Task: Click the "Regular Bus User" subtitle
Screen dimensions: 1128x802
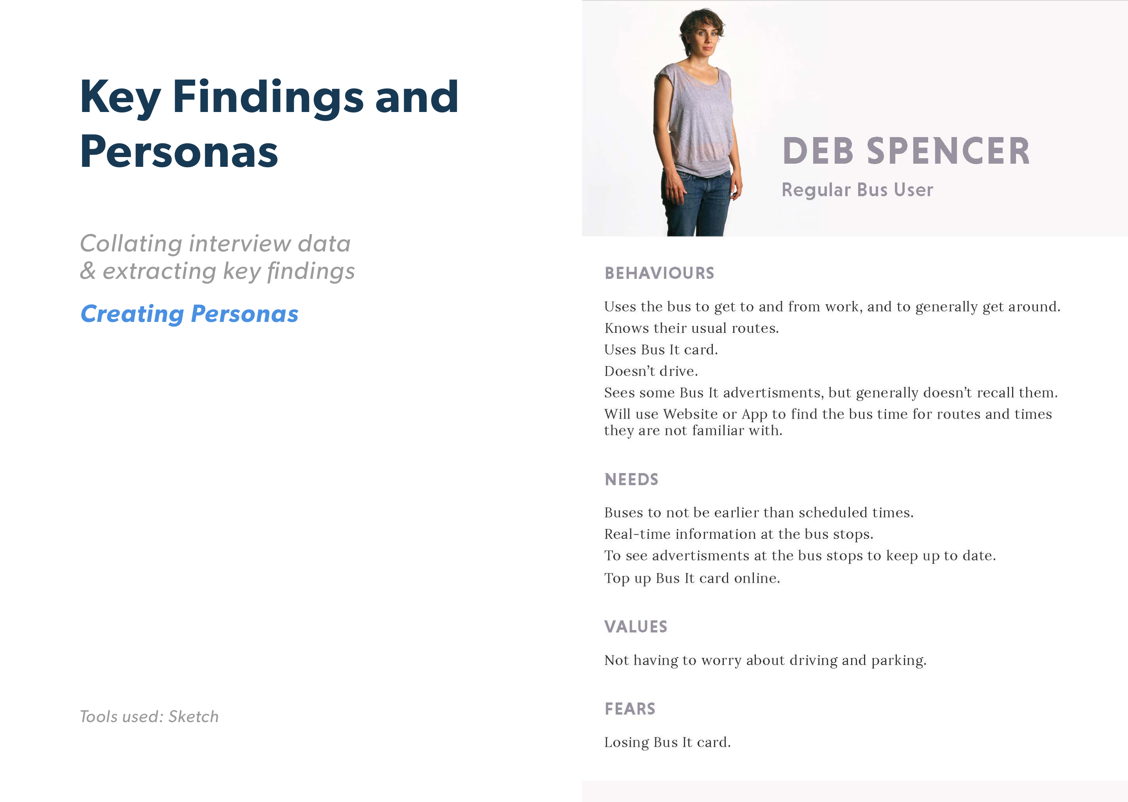Action: tap(857, 190)
